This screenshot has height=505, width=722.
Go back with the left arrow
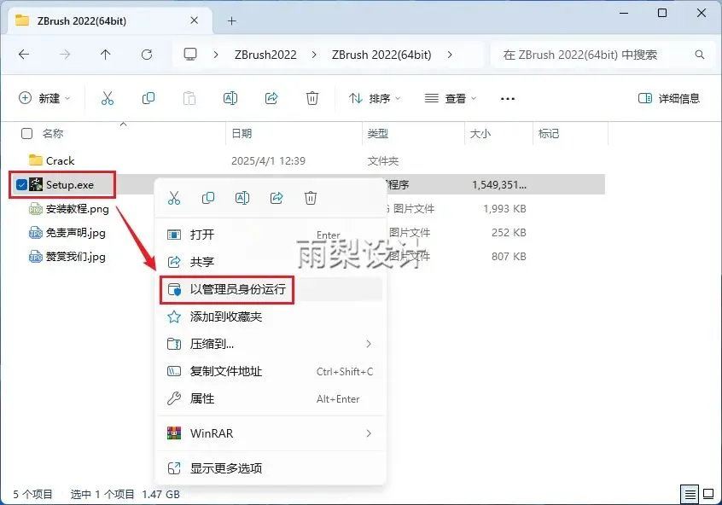click(x=24, y=55)
